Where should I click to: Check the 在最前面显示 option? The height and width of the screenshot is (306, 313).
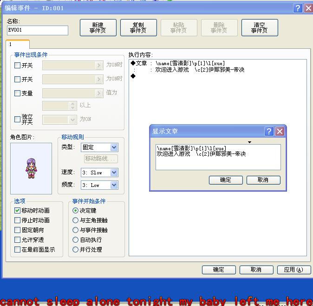tap(17, 249)
